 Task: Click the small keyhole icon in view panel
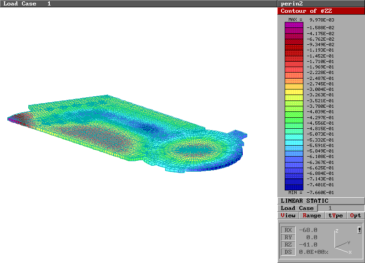click(359, 230)
